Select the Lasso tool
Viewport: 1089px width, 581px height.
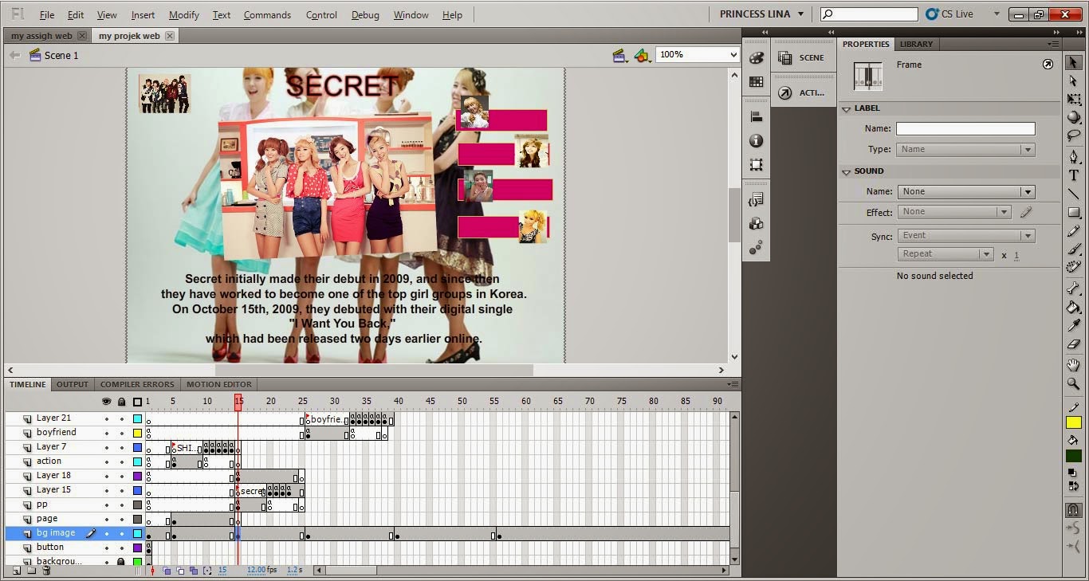tap(1074, 135)
